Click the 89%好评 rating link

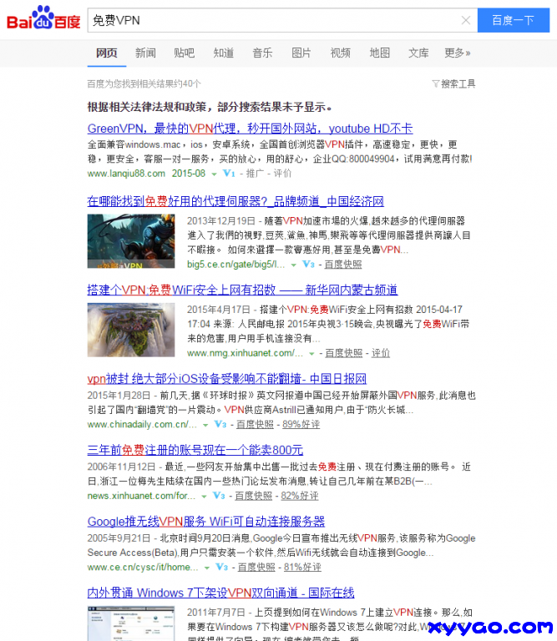pos(301,424)
